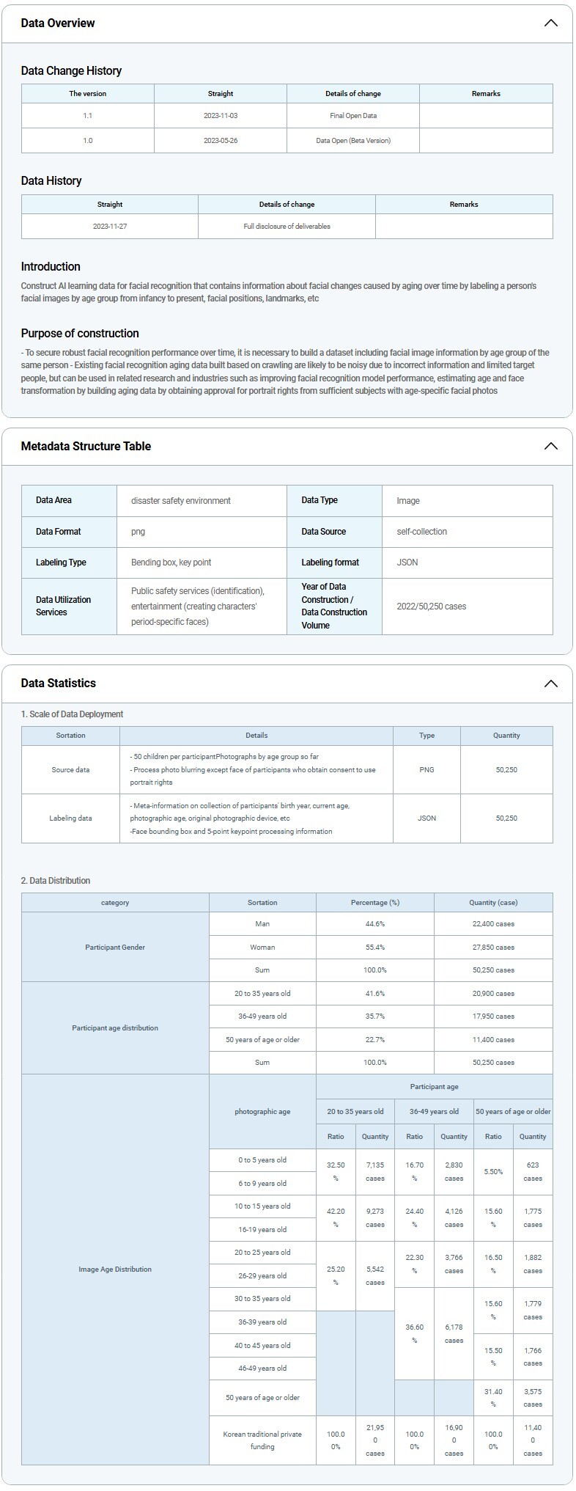Click the 2023-05-26 date cell
576x1491 pixels.
tap(221, 140)
